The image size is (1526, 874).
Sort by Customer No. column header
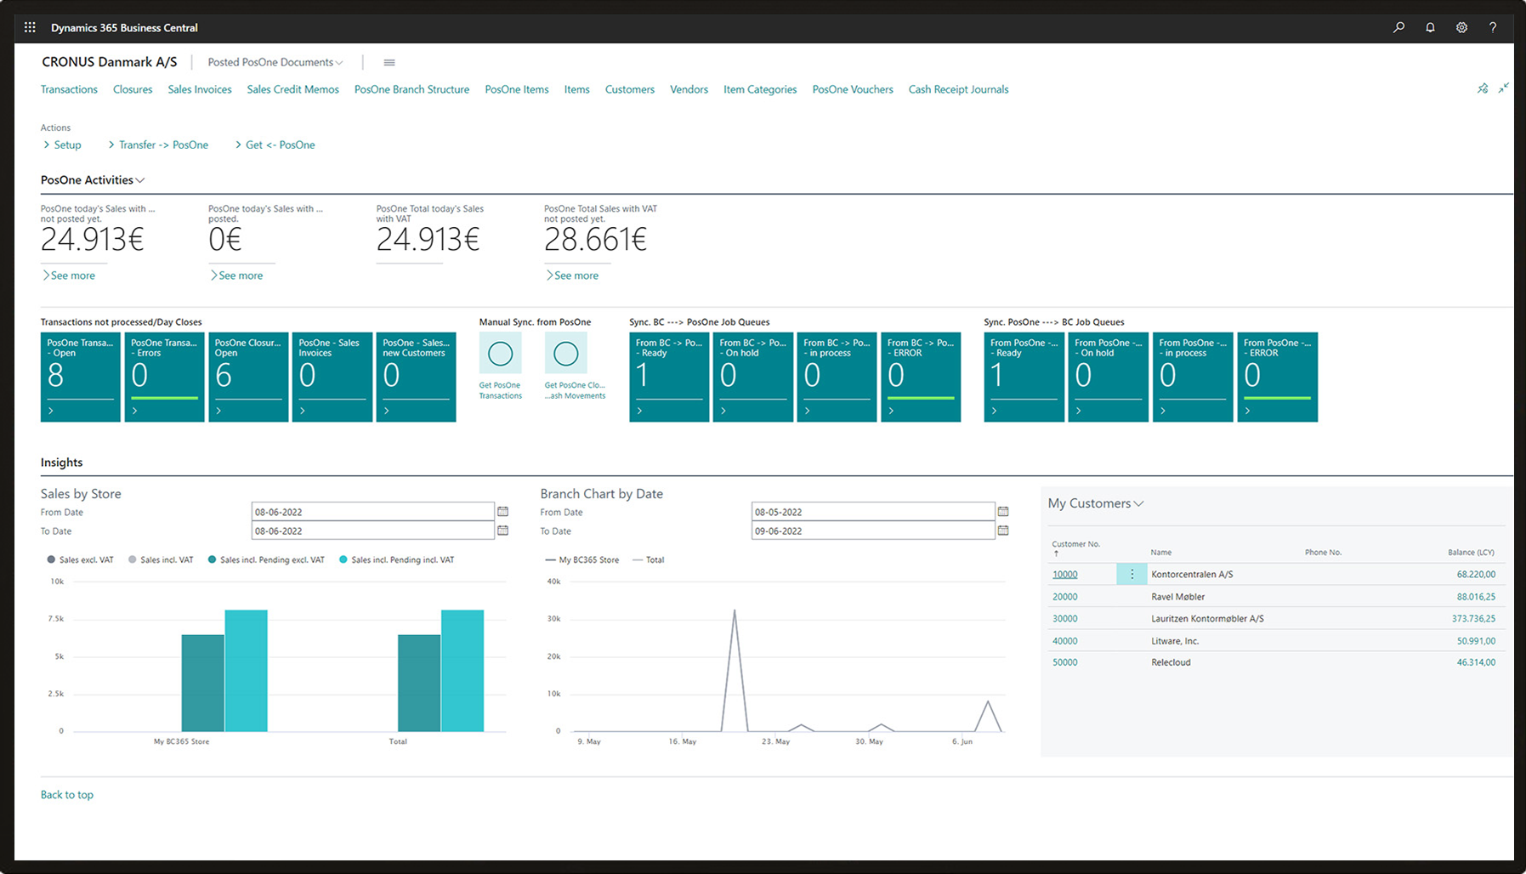1075,548
